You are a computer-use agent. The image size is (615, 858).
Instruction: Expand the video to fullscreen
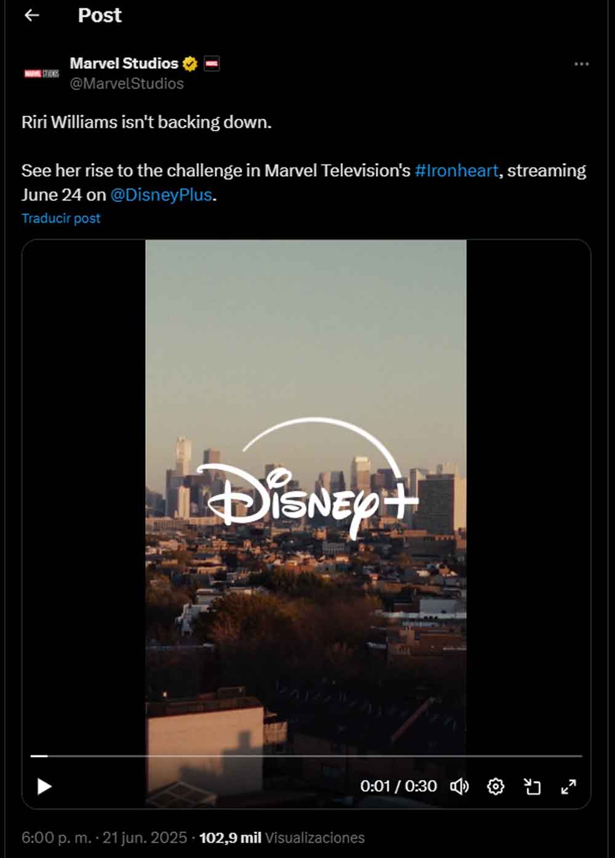(569, 786)
